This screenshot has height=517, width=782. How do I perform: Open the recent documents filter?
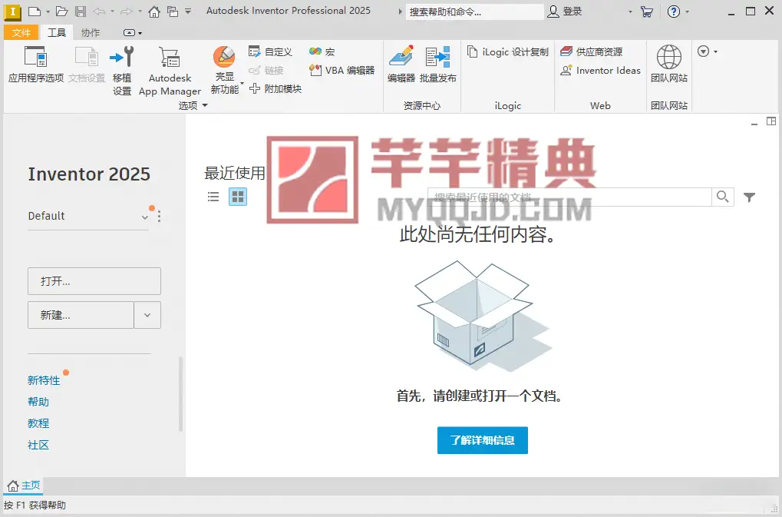749,197
